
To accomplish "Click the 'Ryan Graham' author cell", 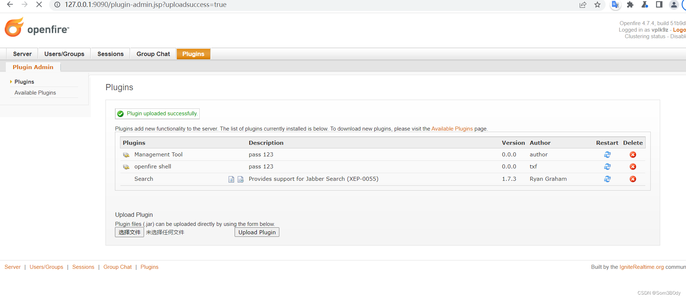I will [548, 179].
